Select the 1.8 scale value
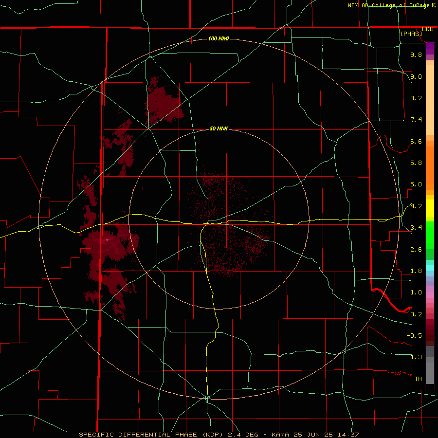 [416, 271]
